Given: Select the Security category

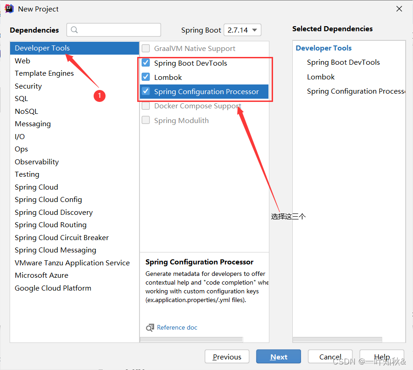Looking at the screenshot, I should pyautogui.click(x=74, y=86).
